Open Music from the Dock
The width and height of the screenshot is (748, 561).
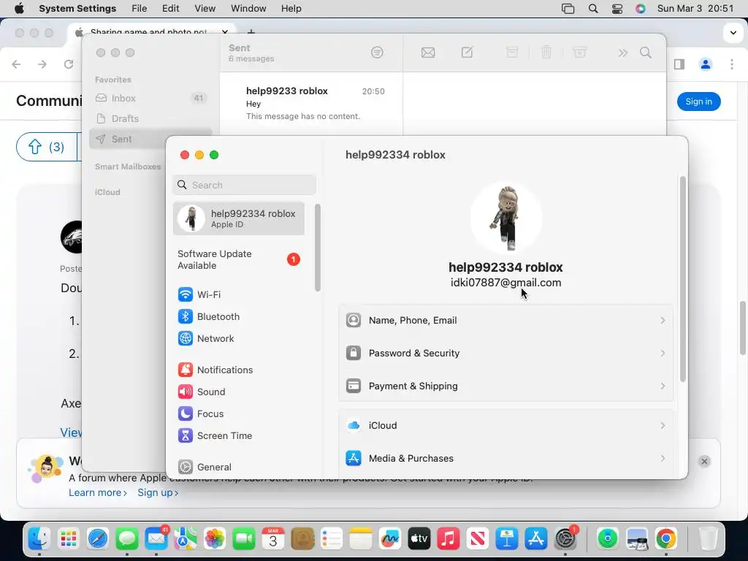tap(449, 538)
